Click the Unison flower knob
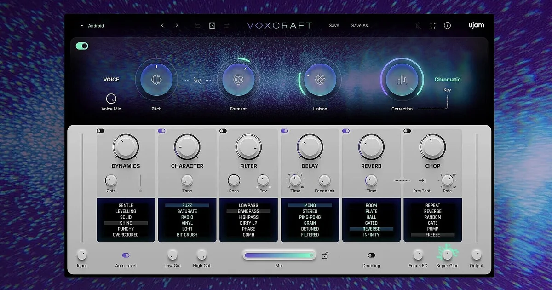552x290 pixels. [320, 80]
